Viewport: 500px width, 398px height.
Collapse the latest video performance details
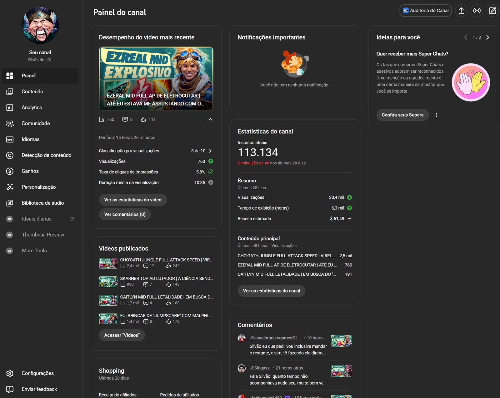[x=211, y=119]
